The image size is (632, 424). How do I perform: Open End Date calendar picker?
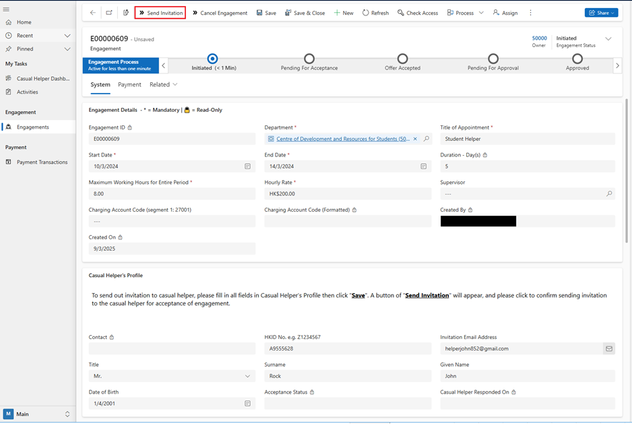(x=423, y=166)
